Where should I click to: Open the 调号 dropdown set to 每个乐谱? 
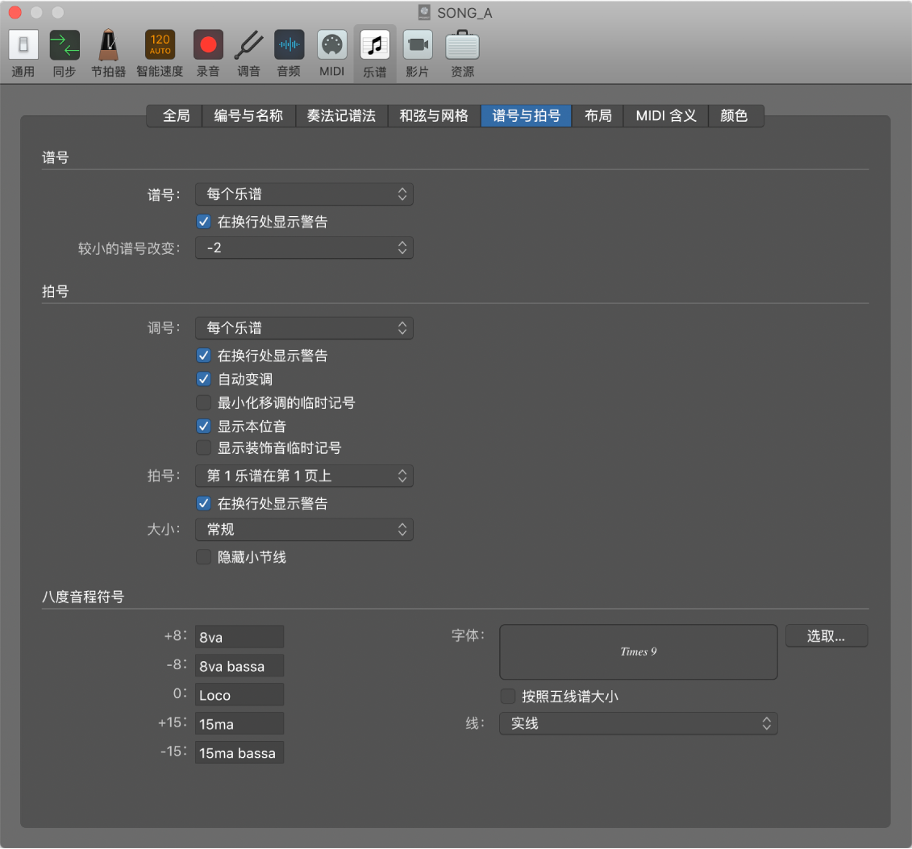304,328
